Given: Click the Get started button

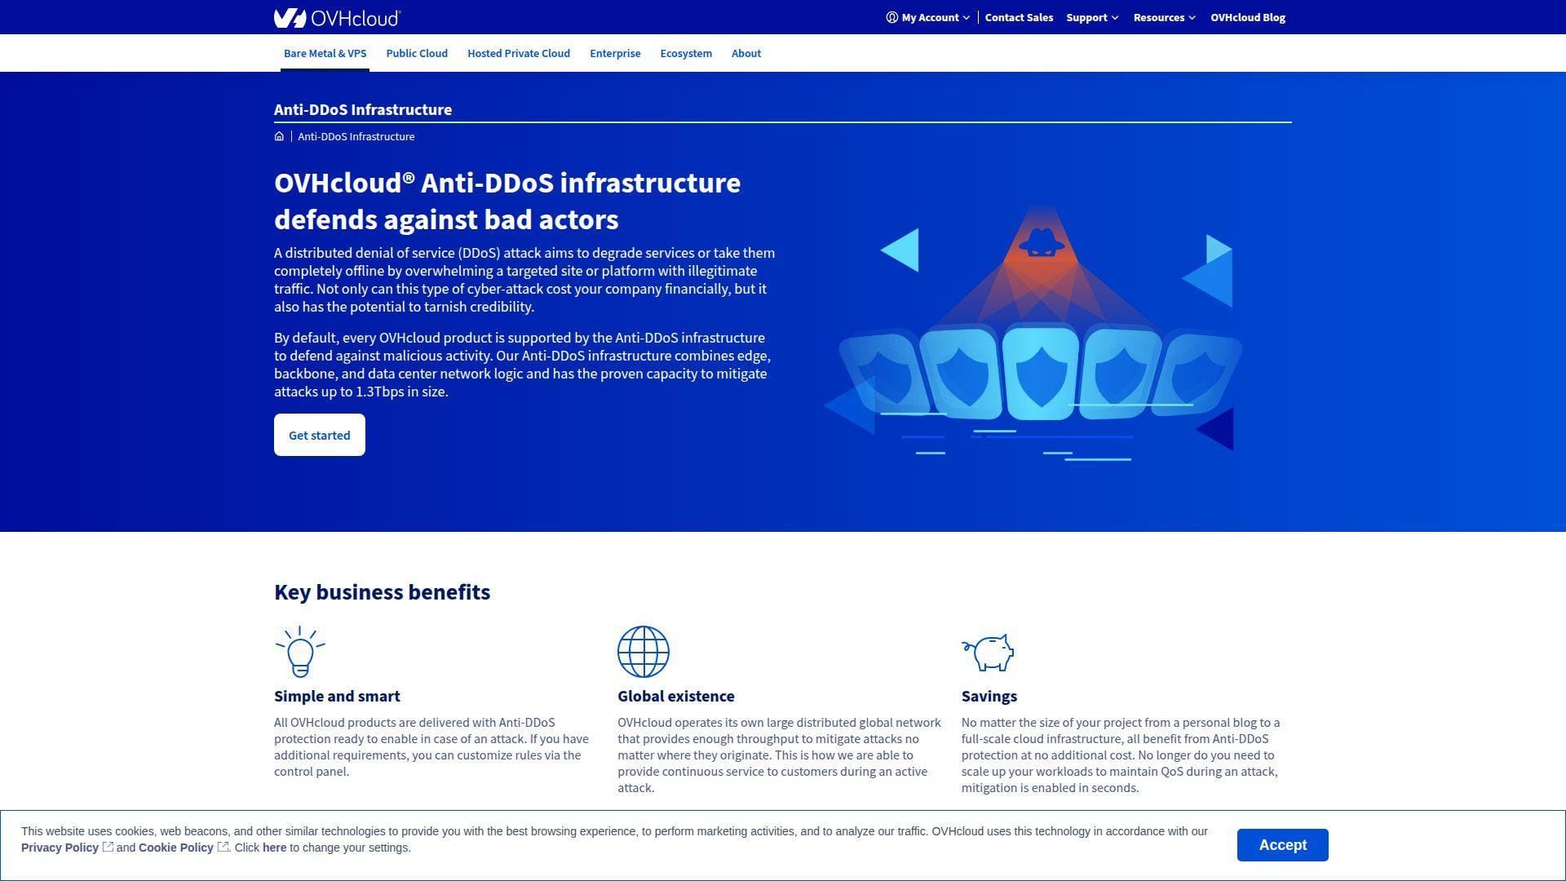Looking at the screenshot, I should coord(320,435).
